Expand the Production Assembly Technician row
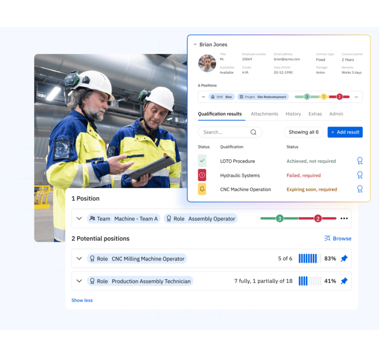The image size is (379, 357). click(79, 281)
